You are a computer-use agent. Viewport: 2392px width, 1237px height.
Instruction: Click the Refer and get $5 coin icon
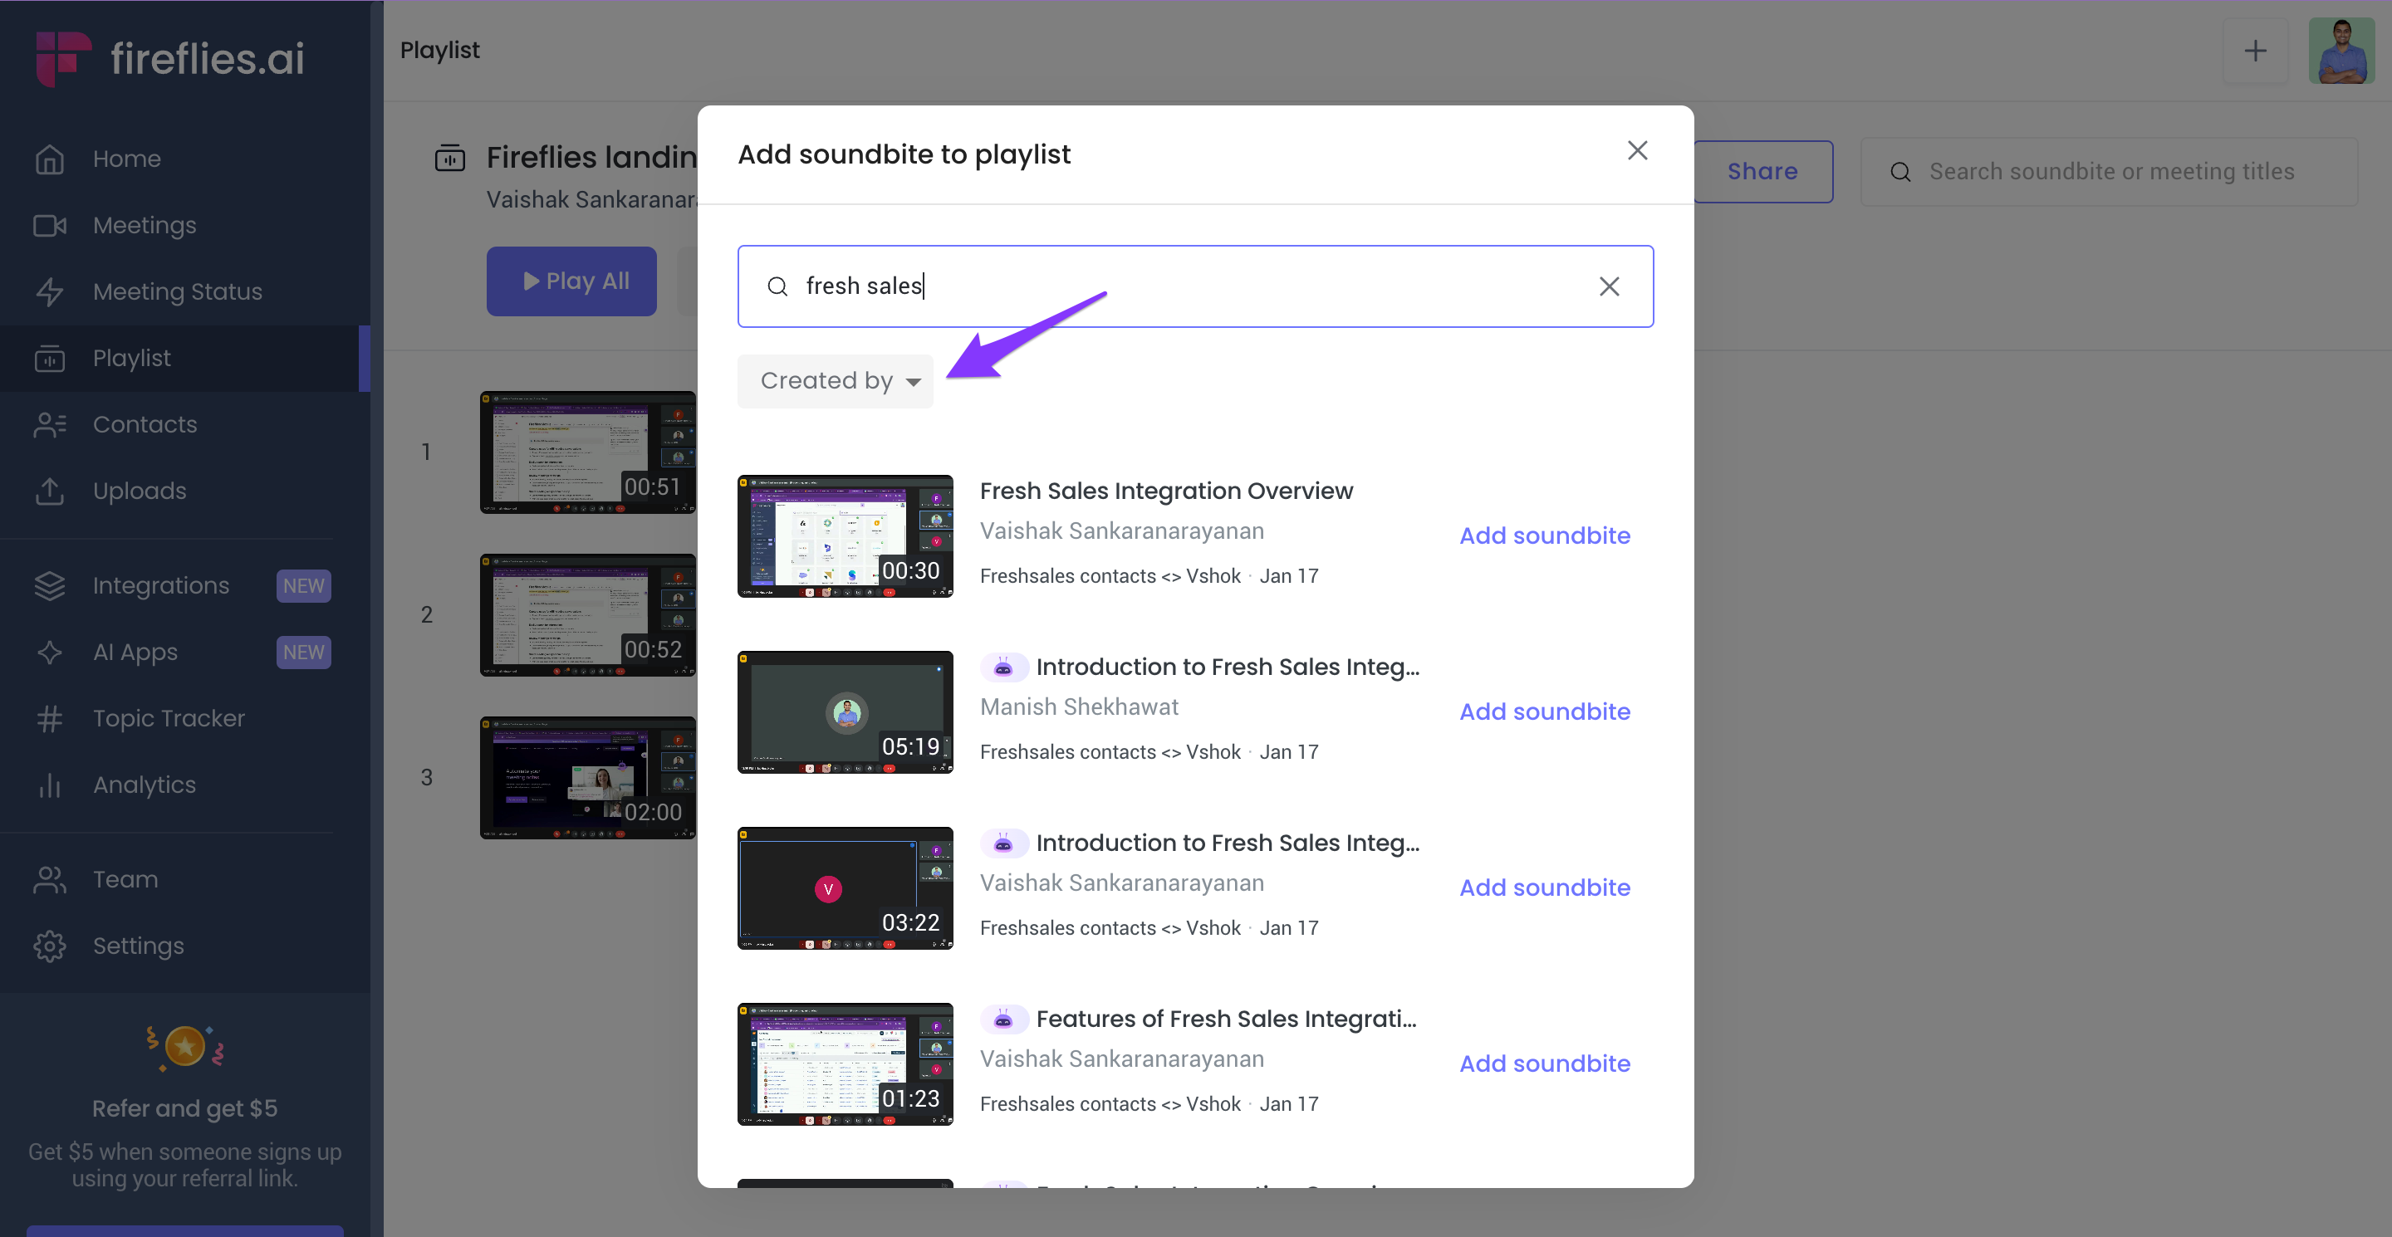tap(184, 1047)
